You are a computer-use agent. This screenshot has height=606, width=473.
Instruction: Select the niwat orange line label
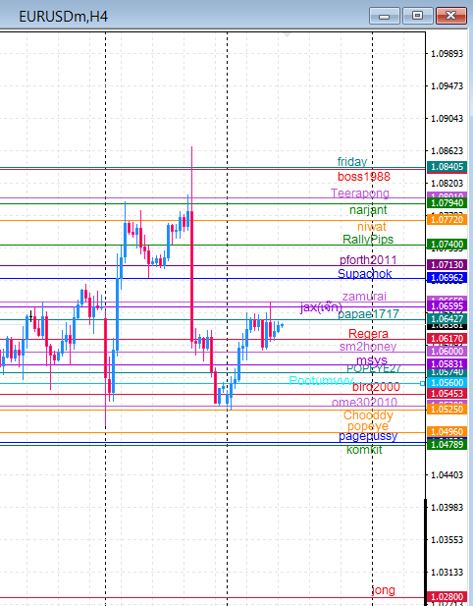(x=372, y=227)
